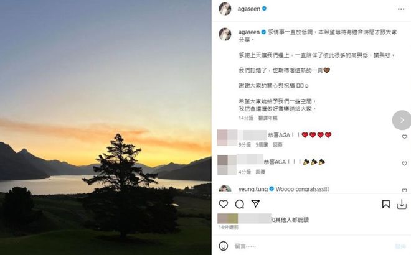Reply to the first 恭喜AGA comment

click(278, 145)
